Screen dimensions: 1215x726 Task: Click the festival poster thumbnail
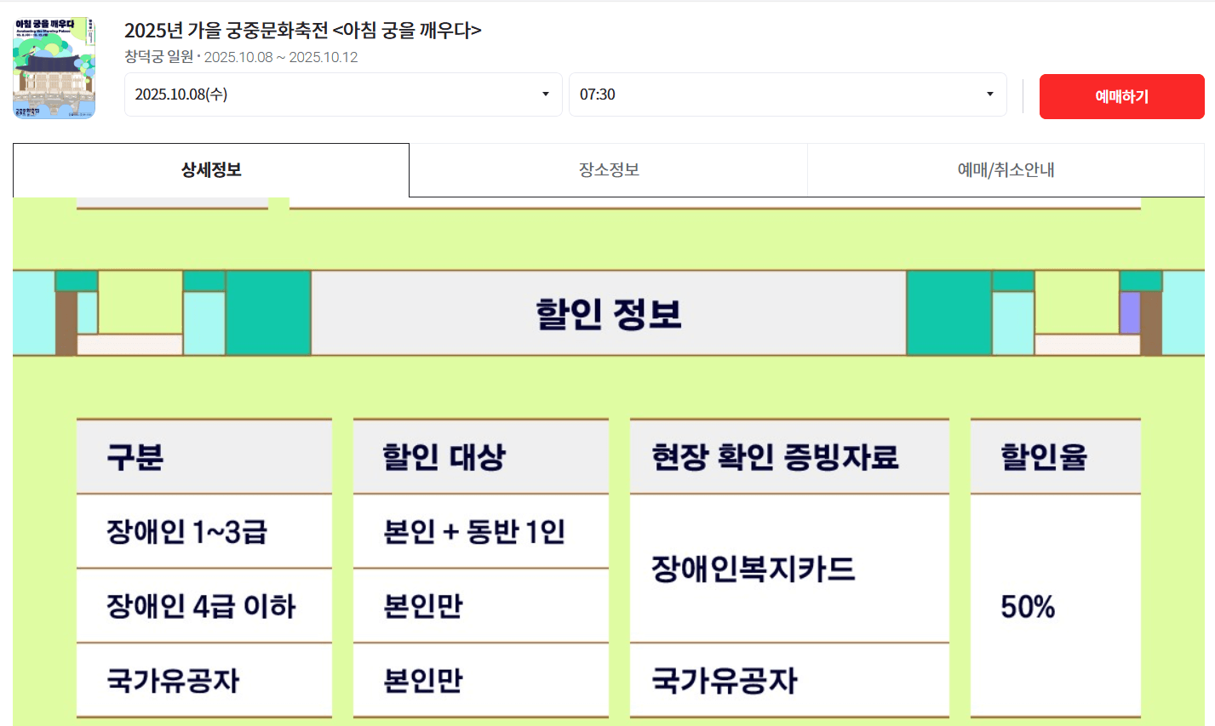tap(54, 68)
